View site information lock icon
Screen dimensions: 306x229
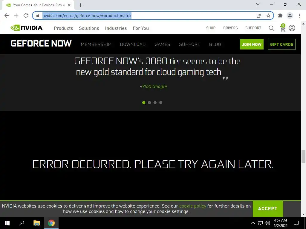(x=38, y=16)
